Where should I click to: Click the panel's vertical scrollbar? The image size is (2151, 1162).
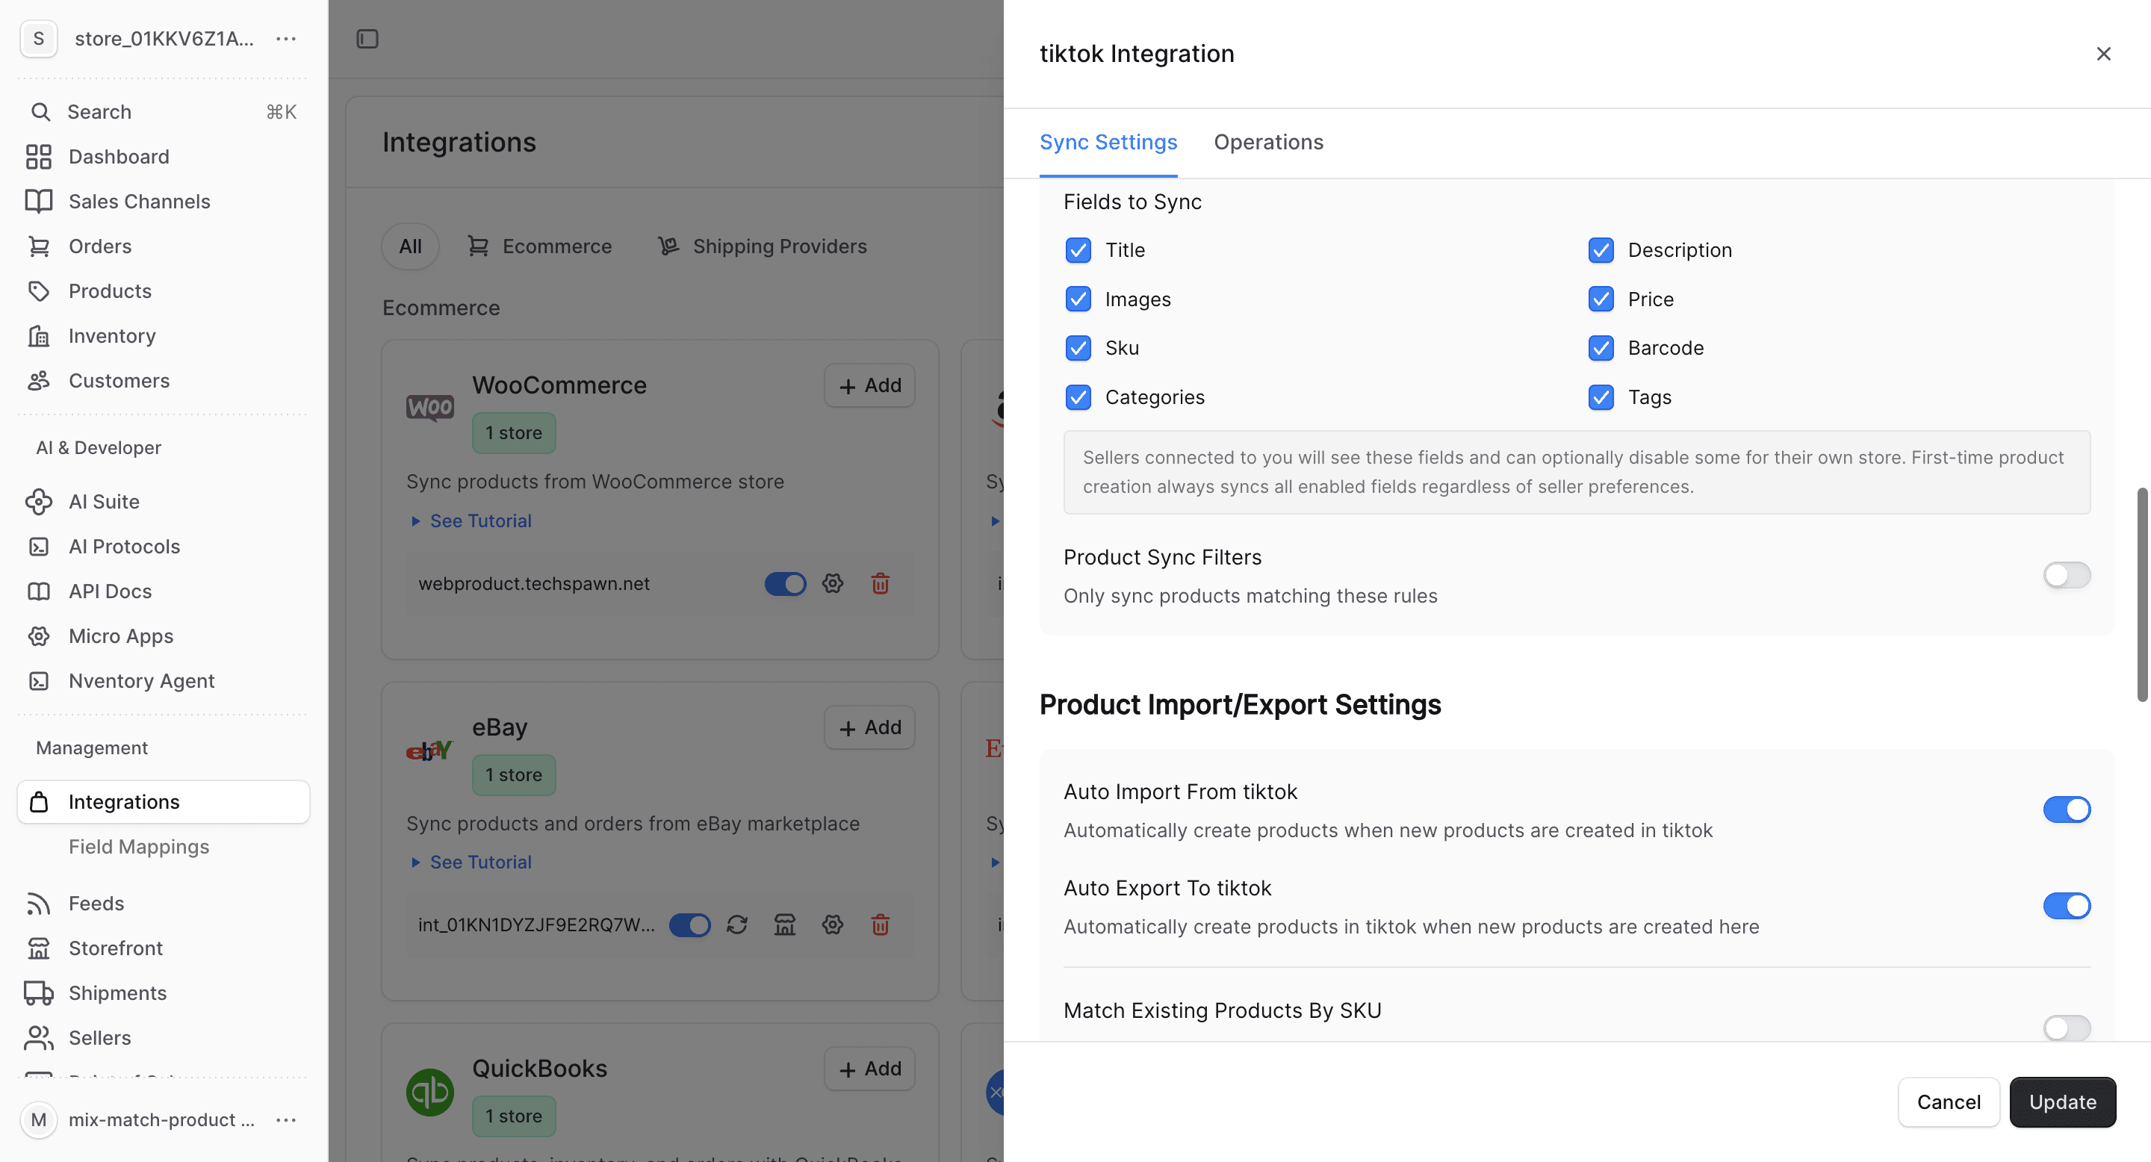(2143, 594)
